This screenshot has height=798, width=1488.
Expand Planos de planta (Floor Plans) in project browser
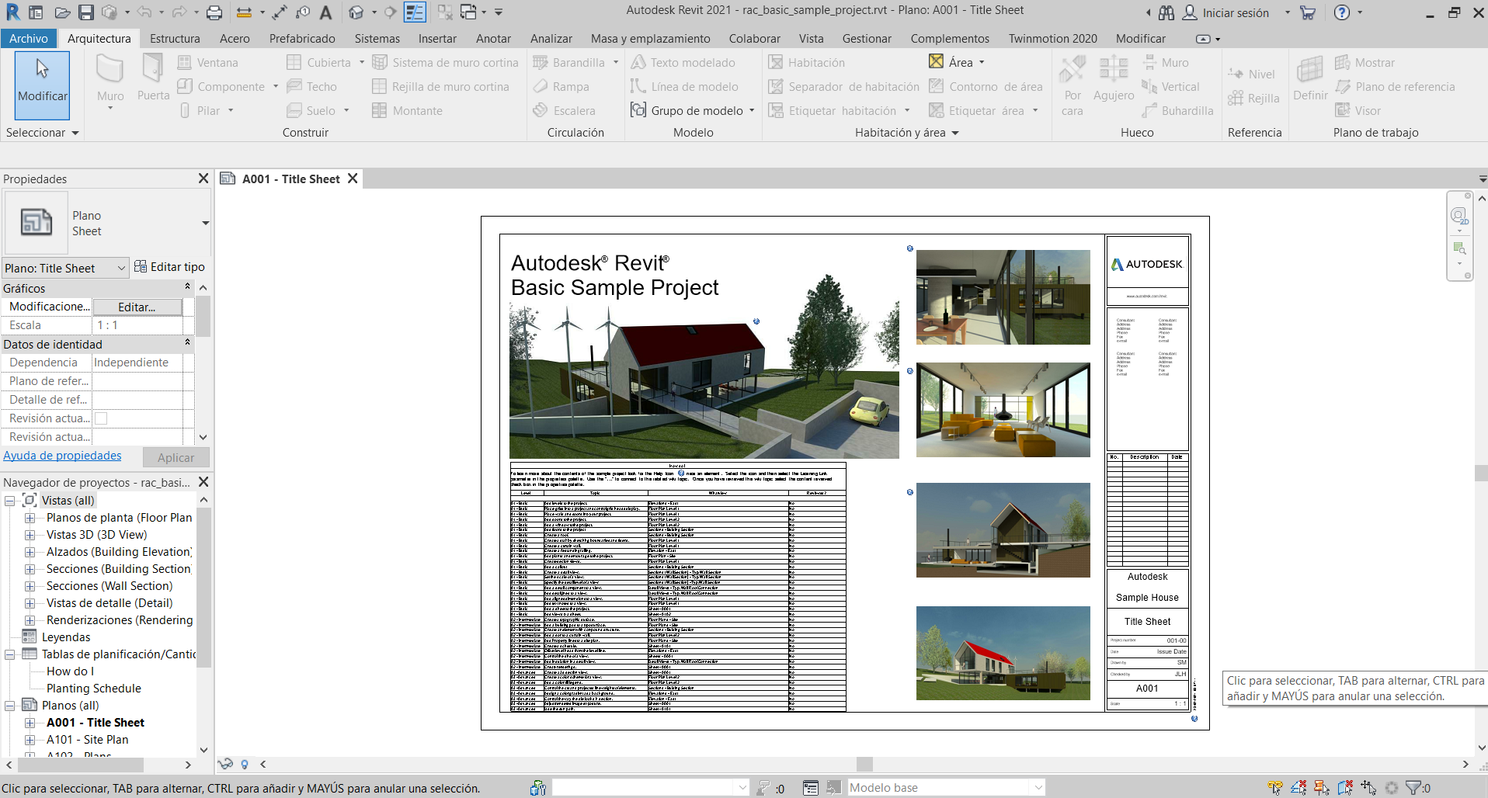point(29,517)
